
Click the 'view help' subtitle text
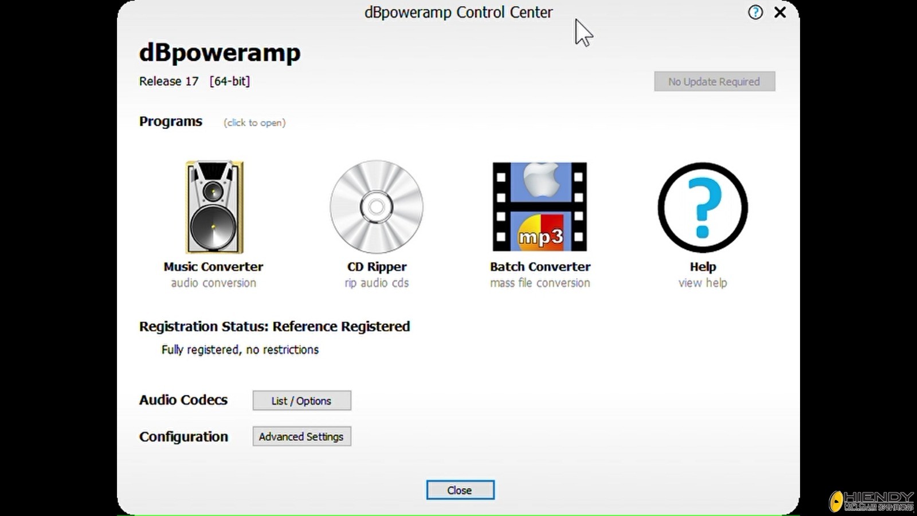[x=703, y=283]
